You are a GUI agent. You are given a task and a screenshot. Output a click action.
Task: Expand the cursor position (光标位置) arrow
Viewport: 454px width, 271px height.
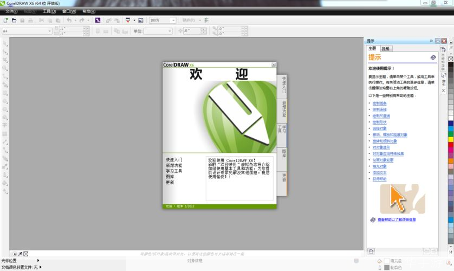point(38,261)
